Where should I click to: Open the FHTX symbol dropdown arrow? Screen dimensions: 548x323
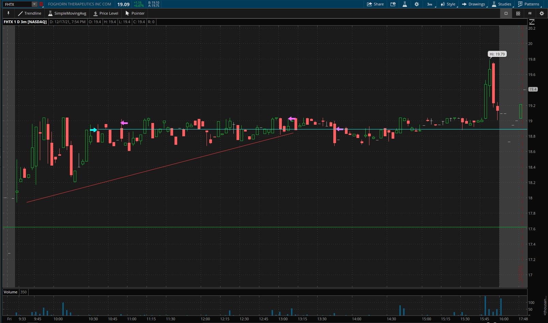[x=34, y=4]
